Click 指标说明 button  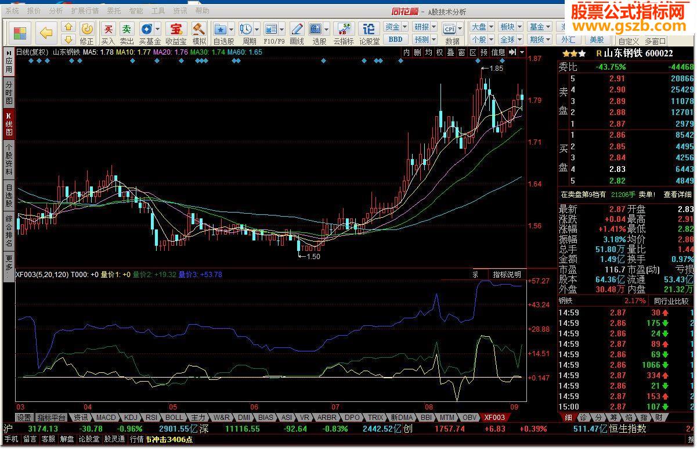tap(507, 274)
